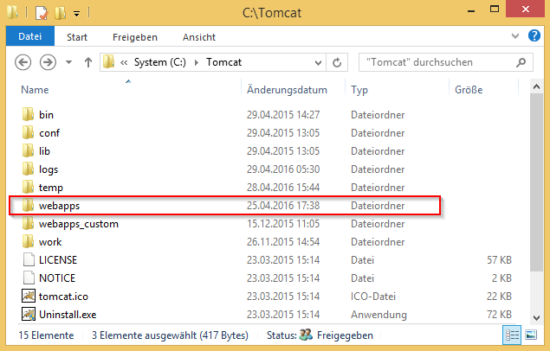Expand the arrow after System (C:)
This screenshot has height=351, width=550.
pyautogui.click(x=197, y=62)
